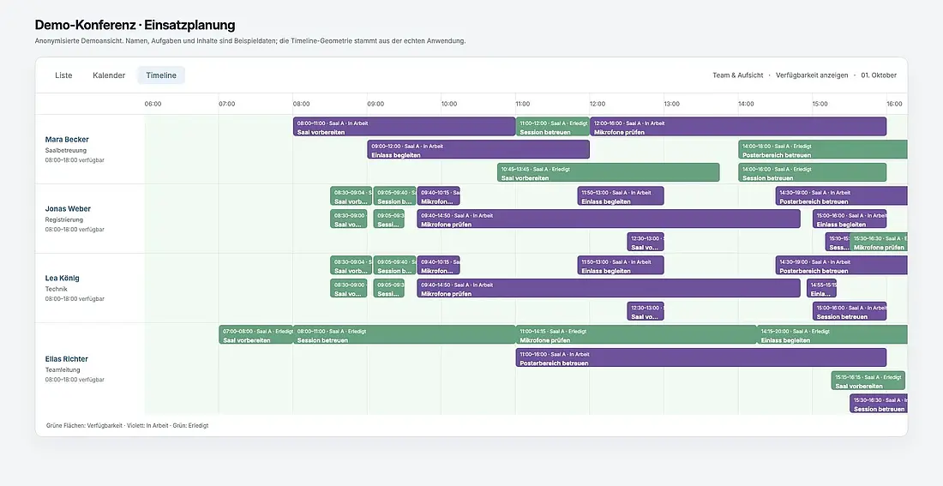
Task: Open Mara's 14:00–16:00 Session betreuen task
Action: click(x=813, y=172)
